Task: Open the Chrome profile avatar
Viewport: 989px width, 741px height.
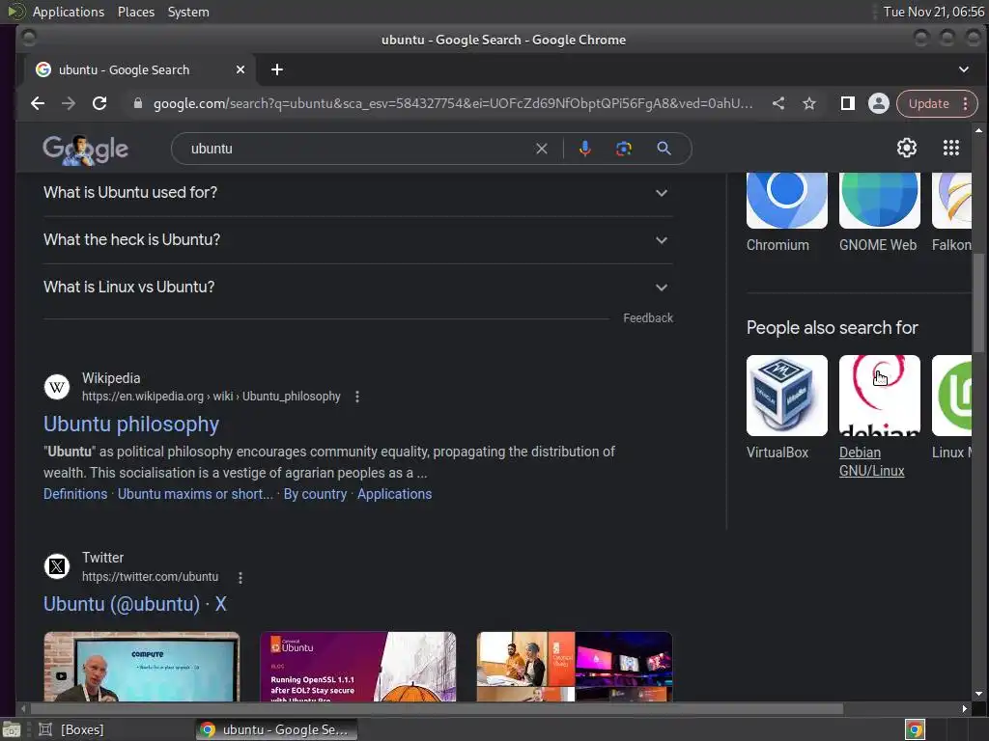Action: coord(879,103)
